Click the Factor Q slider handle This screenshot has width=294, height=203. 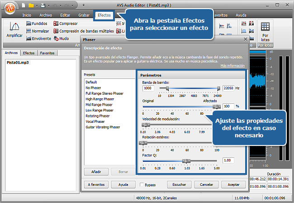click(186, 161)
